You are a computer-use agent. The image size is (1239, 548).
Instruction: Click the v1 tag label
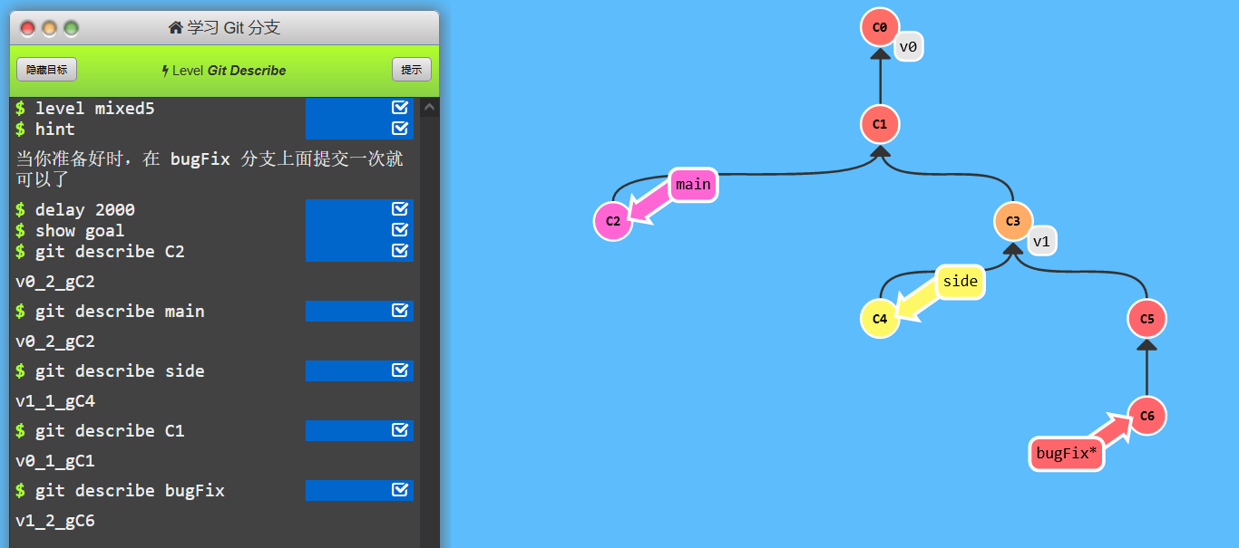[x=1042, y=242]
